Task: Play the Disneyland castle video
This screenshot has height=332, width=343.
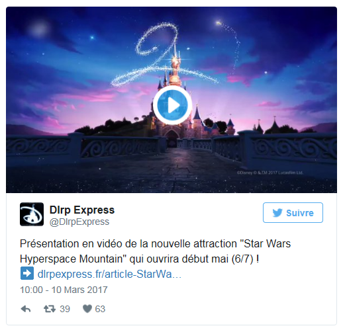Action: click(172, 105)
